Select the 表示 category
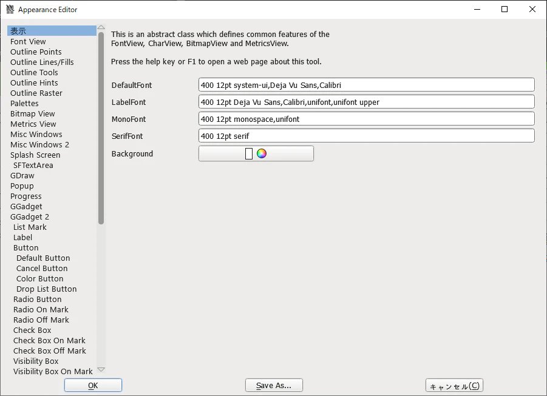Viewport: 547px width, 396px height. 52,31
